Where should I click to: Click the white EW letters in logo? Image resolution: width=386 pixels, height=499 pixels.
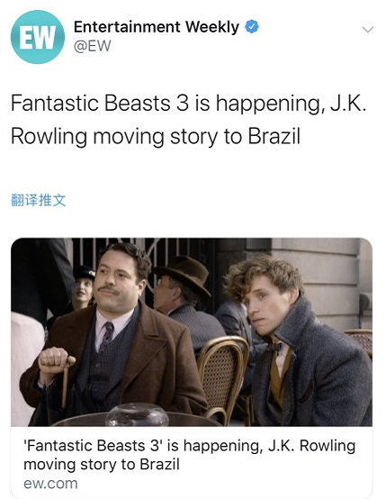(38, 37)
